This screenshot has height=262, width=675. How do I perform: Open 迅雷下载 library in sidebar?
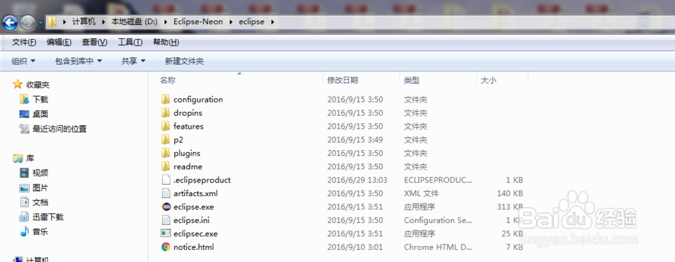point(48,217)
